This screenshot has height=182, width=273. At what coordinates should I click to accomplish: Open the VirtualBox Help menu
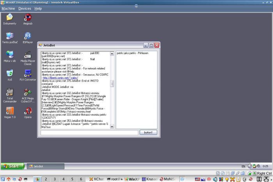point(38,9)
